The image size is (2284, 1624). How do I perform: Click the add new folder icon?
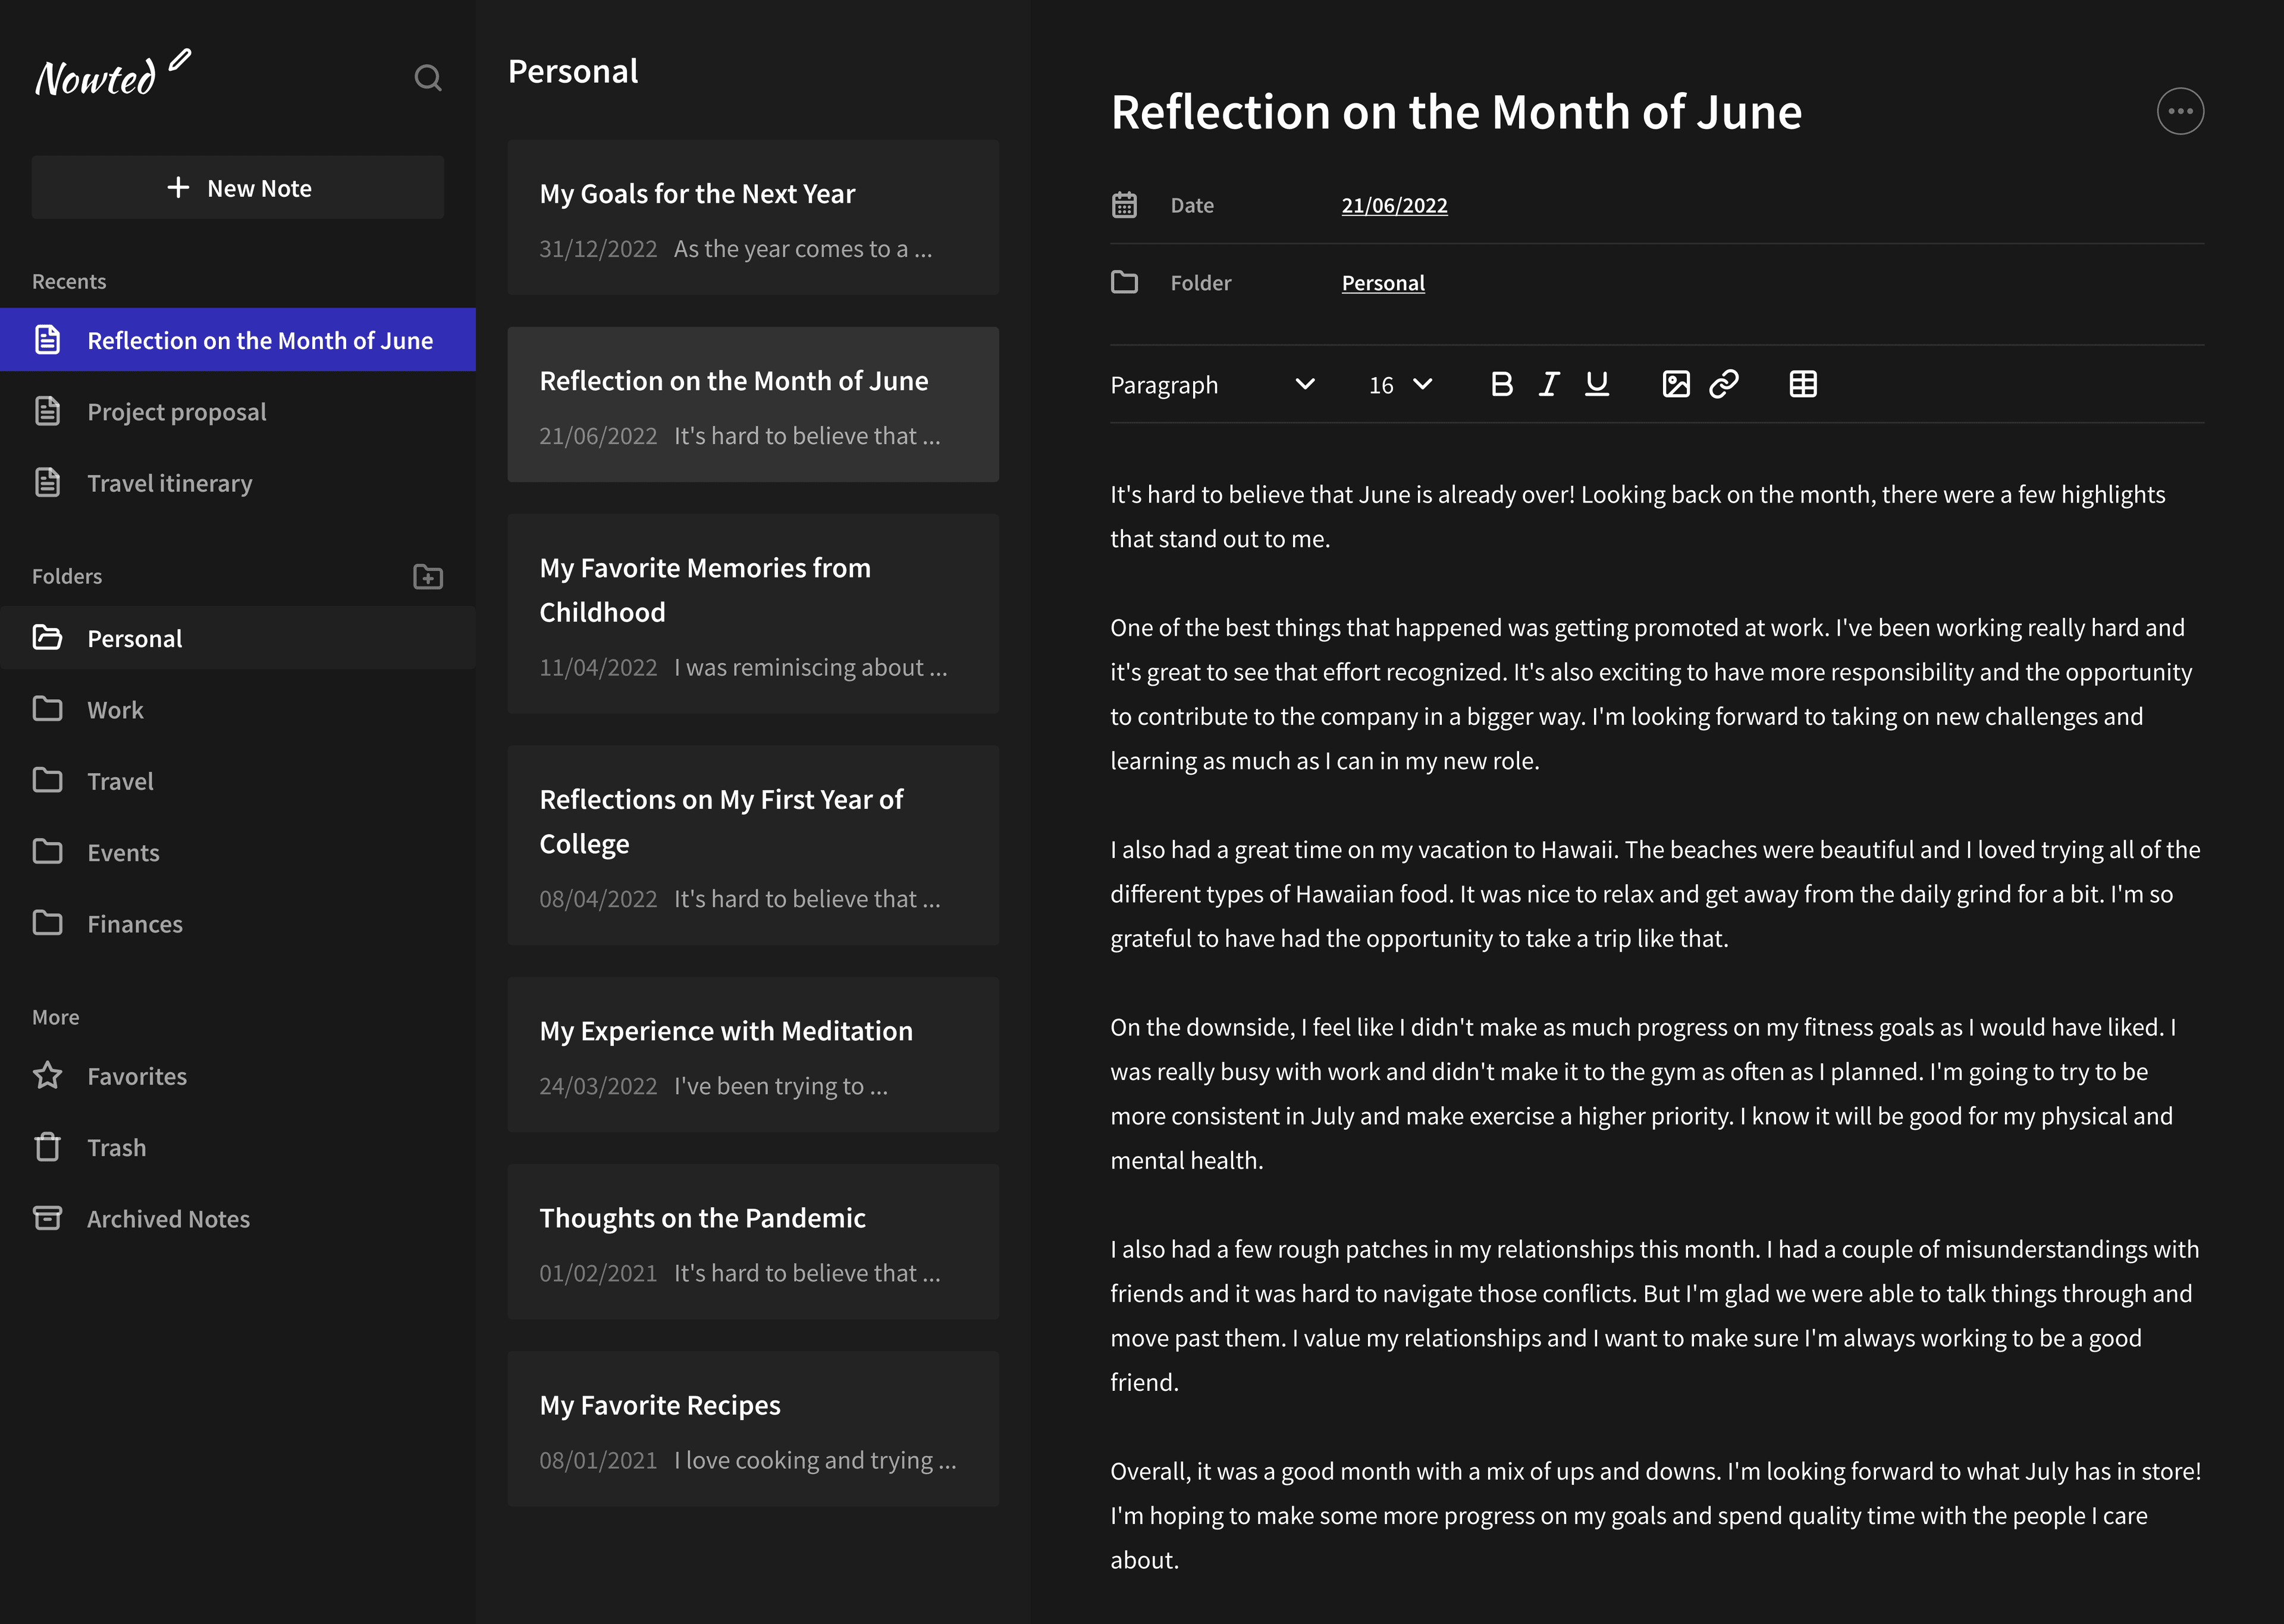(x=428, y=577)
